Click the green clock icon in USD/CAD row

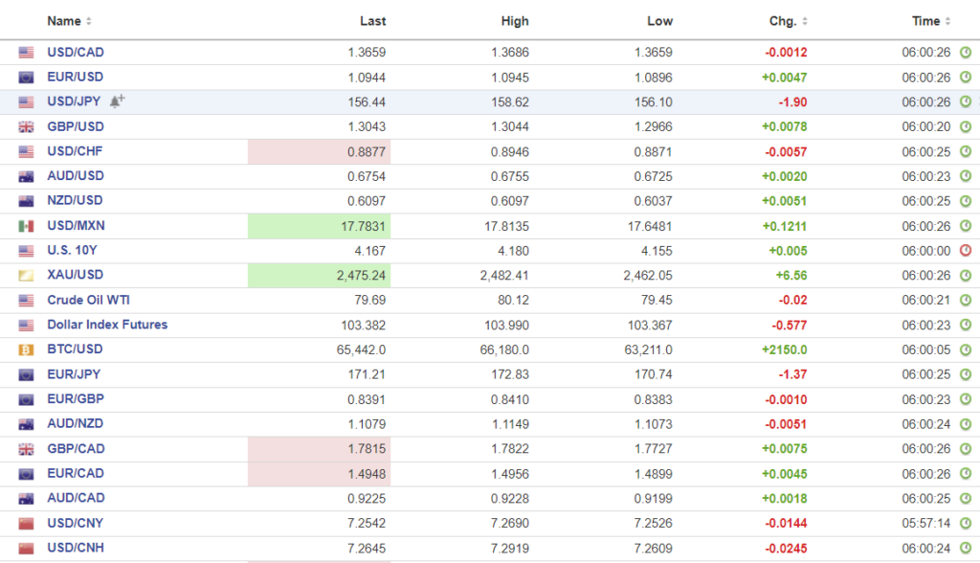965,53
